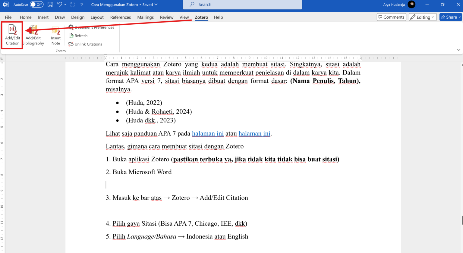This screenshot has width=463, height=253.
Task: Open the Help tab
Action: click(x=218, y=17)
